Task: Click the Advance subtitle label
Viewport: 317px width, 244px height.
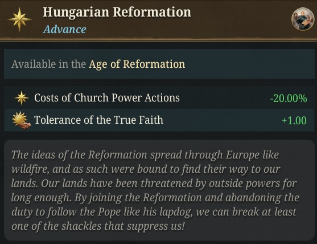Action: coord(64,30)
